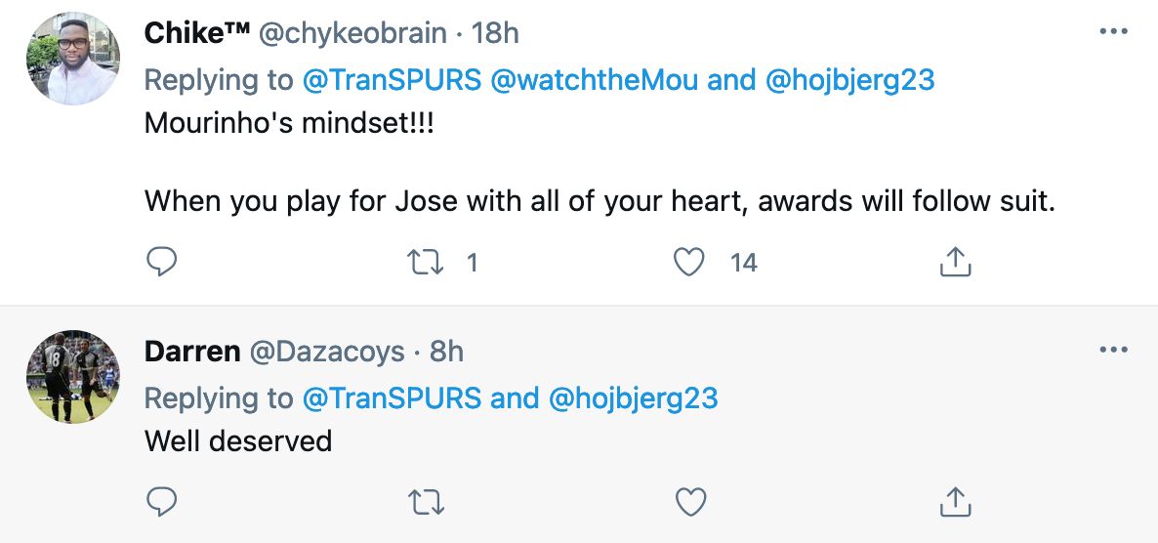Open Darren's profile picture
The image size is (1158, 543).
[x=73, y=377]
